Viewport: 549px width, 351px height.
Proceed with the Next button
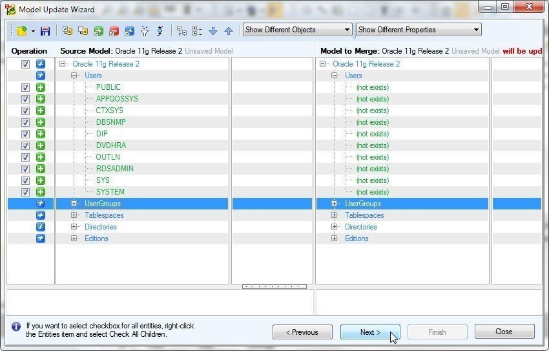(370, 332)
